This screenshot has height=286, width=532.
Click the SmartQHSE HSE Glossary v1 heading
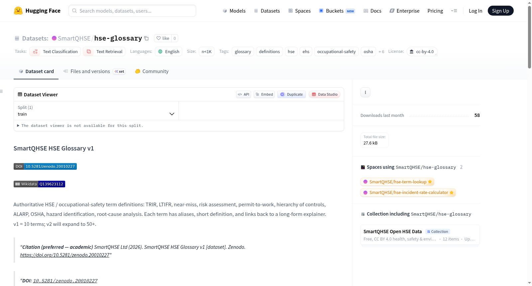click(x=54, y=148)
